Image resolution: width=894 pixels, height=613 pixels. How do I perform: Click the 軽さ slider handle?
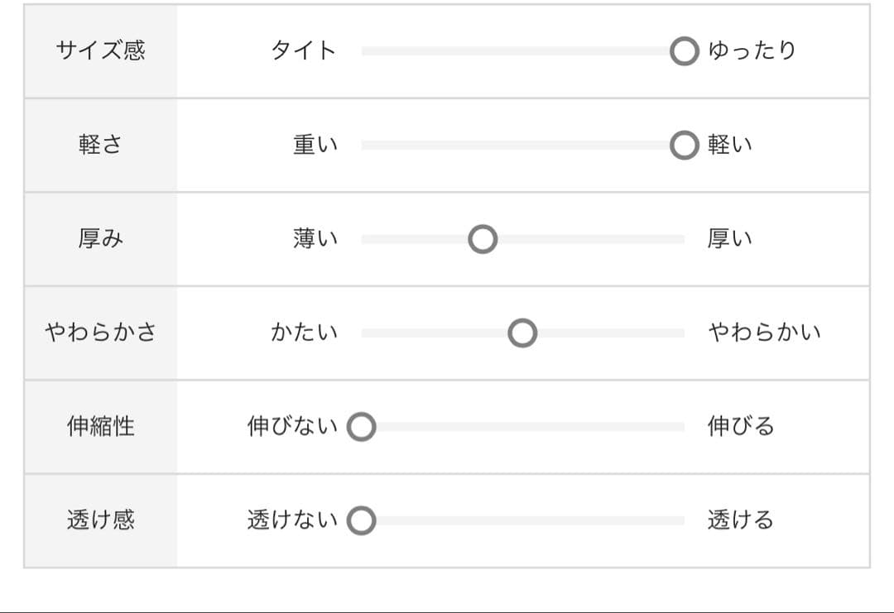pos(684,146)
